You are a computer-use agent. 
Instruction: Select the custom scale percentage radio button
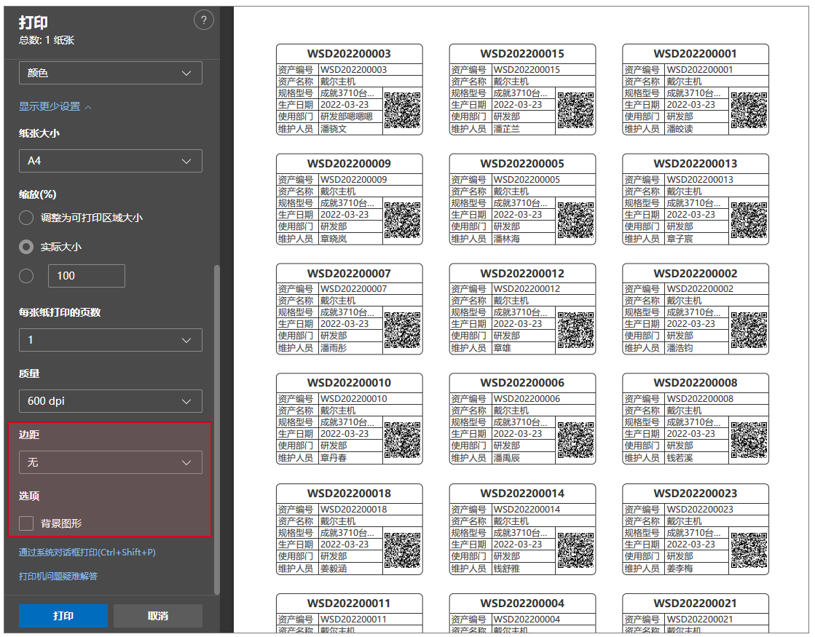click(x=26, y=276)
